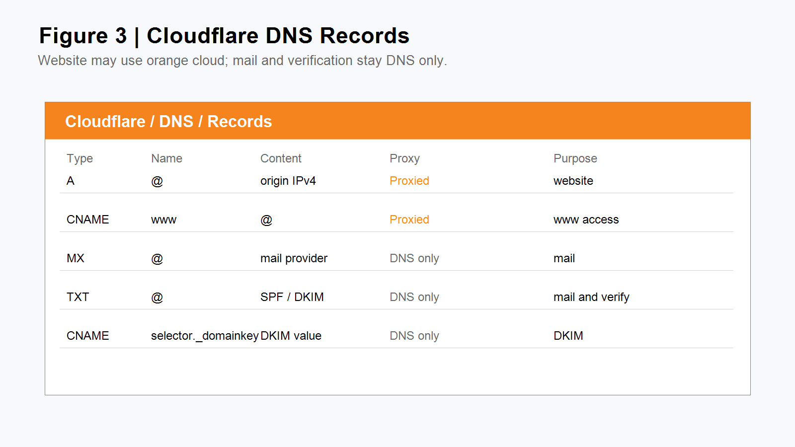Click 'DNS only' in the DKIM row
The image size is (795, 447).
coord(414,336)
